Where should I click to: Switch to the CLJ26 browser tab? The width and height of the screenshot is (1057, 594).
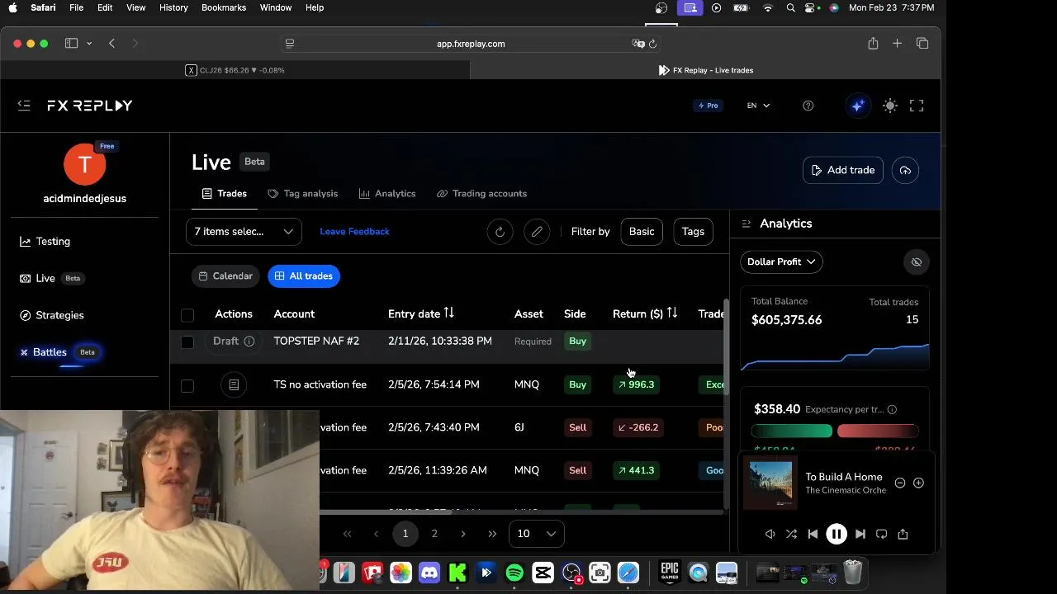pyautogui.click(x=235, y=70)
